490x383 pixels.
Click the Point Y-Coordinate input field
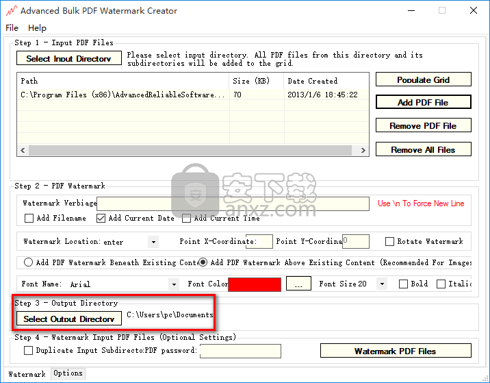click(356, 242)
